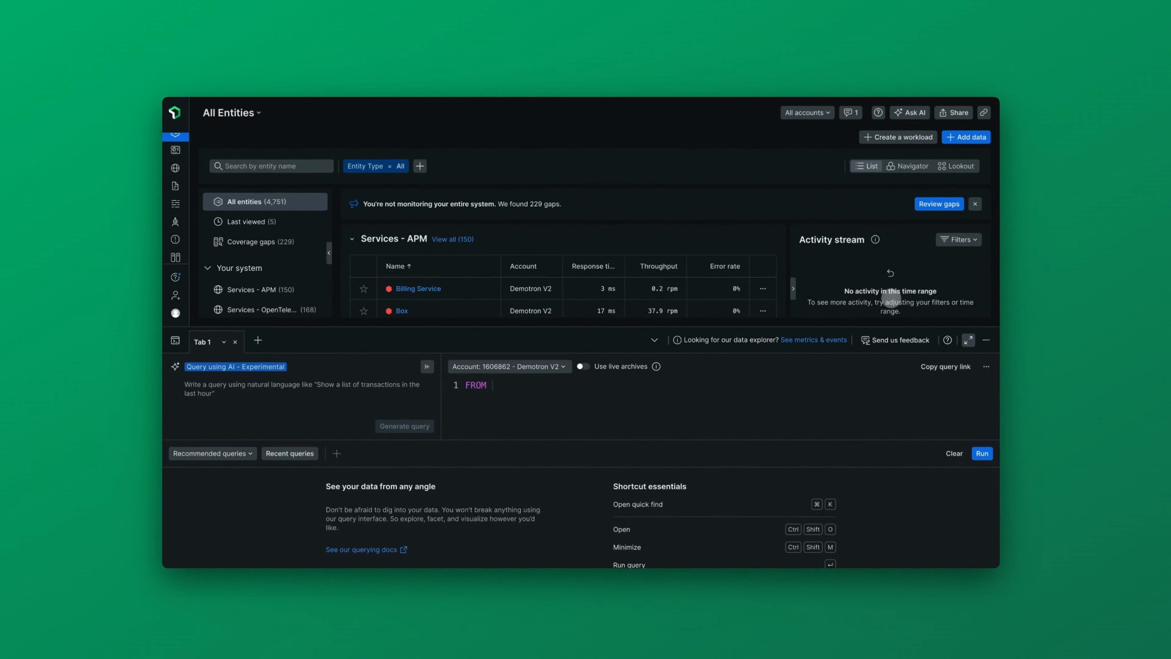Open the Help icon in left sidebar

point(175,277)
